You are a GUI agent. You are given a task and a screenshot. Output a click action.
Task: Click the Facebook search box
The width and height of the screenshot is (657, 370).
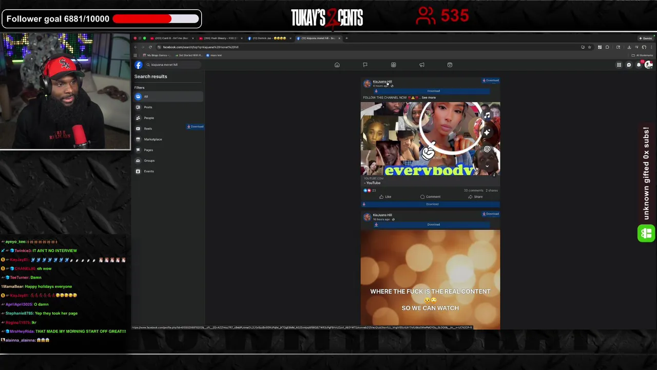pos(172,65)
